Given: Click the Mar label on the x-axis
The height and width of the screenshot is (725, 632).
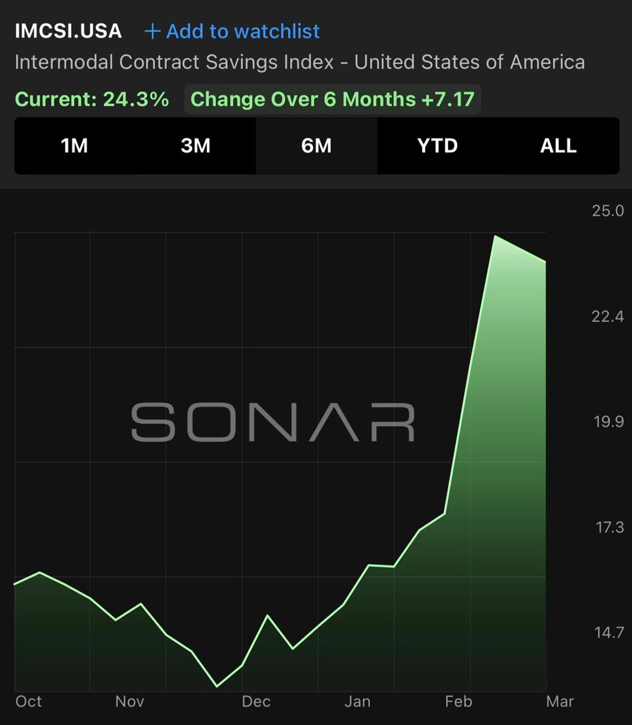Looking at the screenshot, I should (560, 702).
